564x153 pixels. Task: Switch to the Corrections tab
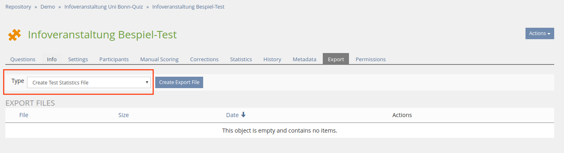coord(204,59)
